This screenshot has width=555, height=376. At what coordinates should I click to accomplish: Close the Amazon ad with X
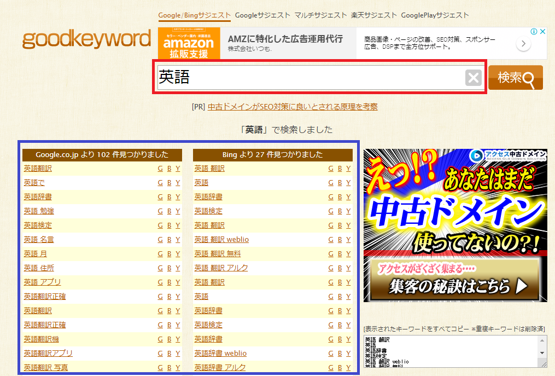542,32
